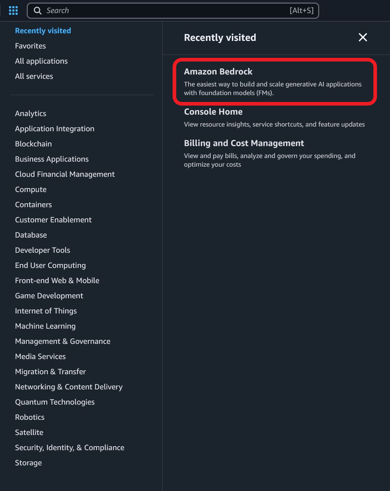This screenshot has width=390, height=491.
Task: Open the Compute services category
Action: click(x=31, y=189)
